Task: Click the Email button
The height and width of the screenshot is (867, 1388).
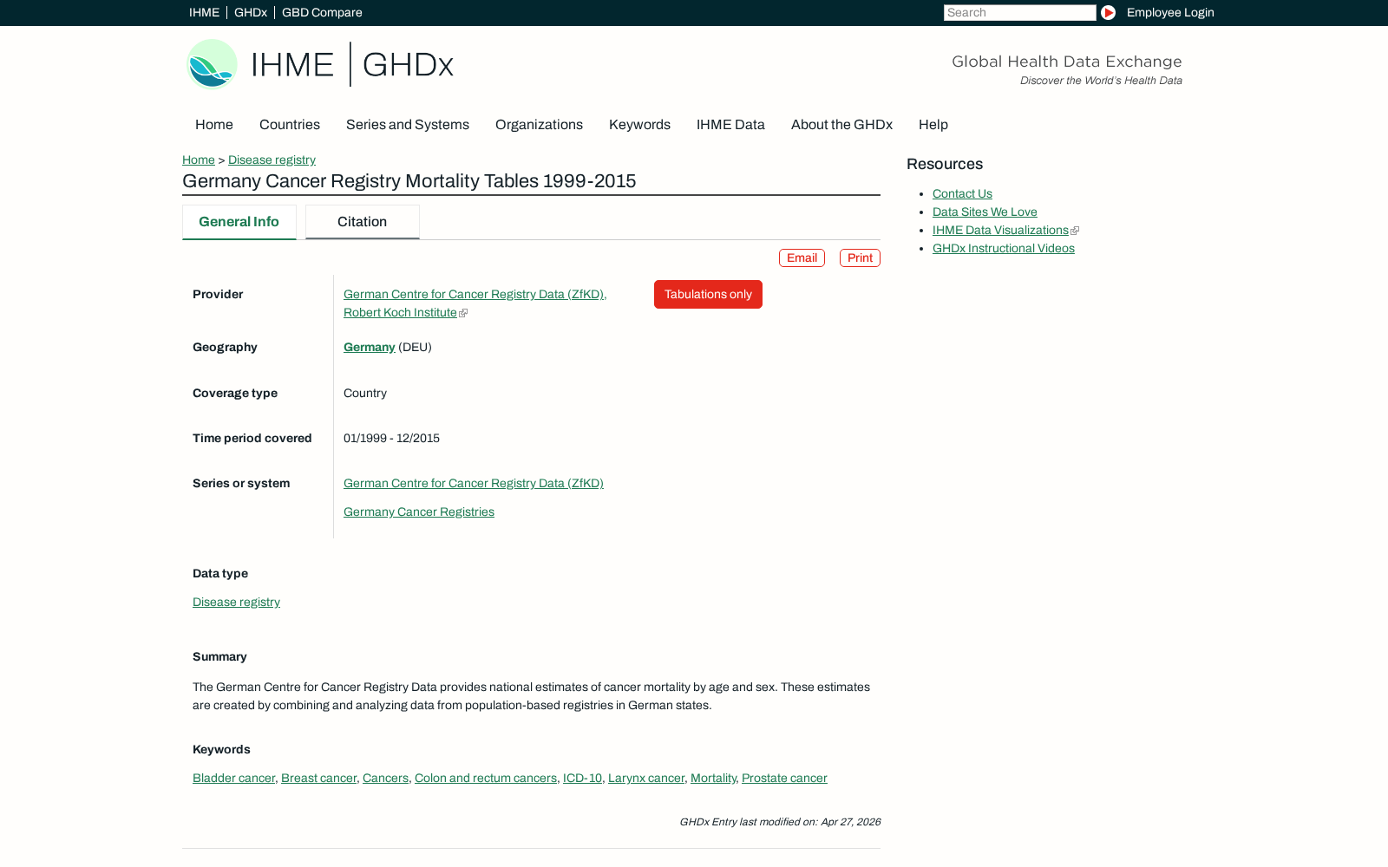Action: tap(802, 258)
